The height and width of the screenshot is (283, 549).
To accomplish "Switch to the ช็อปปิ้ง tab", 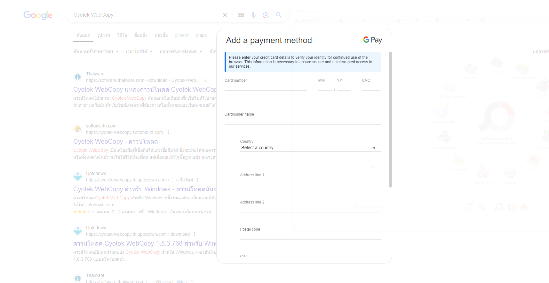I will click(141, 35).
